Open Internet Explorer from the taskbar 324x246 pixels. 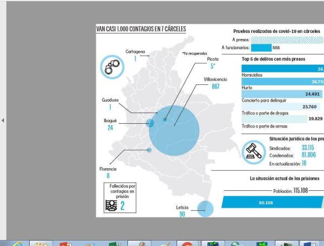coord(18,244)
